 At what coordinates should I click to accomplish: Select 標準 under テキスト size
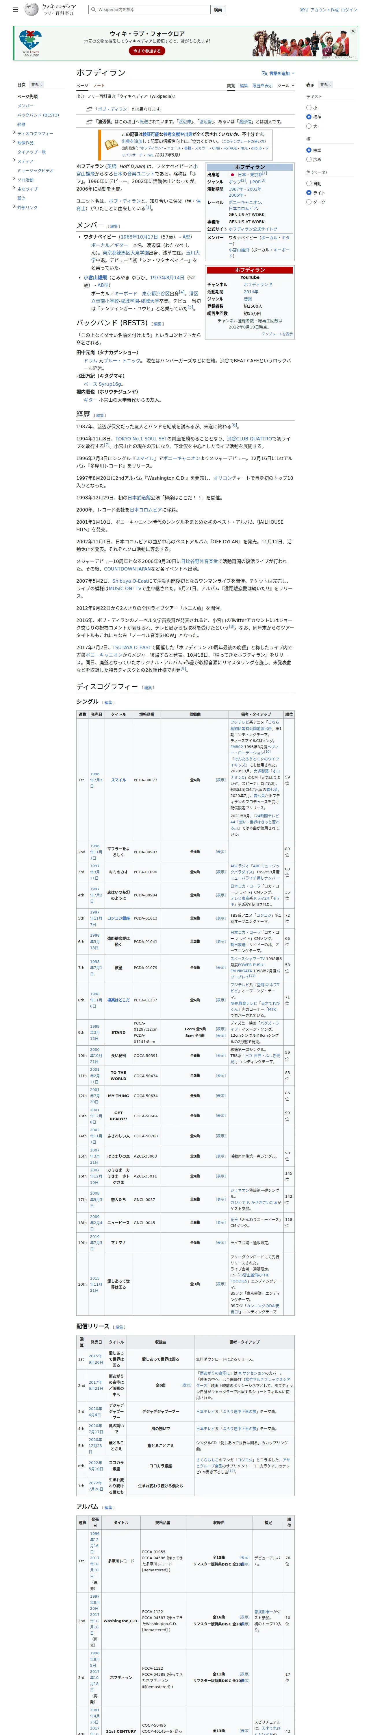point(309,117)
